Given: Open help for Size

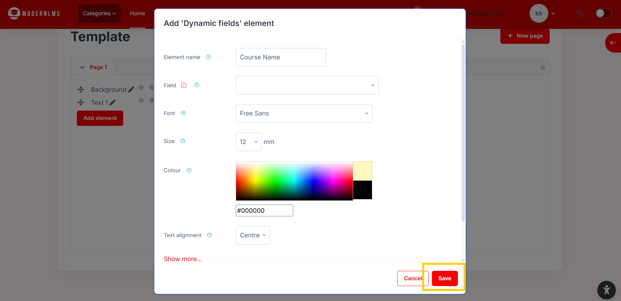Looking at the screenshot, I should (x=183, y=141).
